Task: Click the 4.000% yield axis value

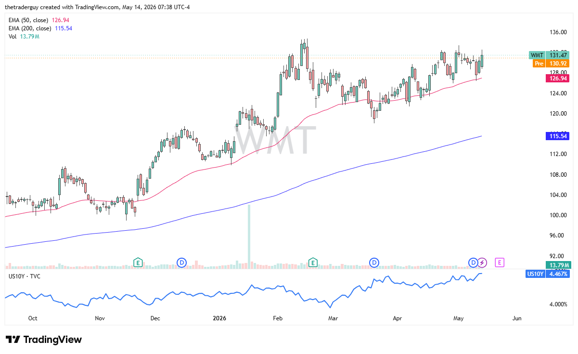Action: pos(558,304)
